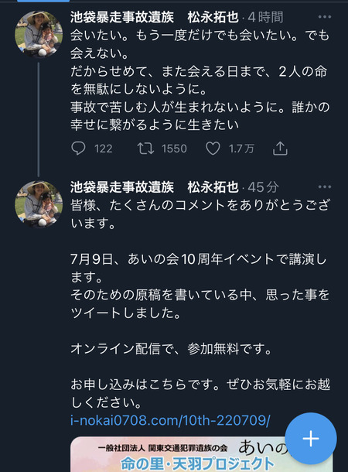Share the first tweet via share icon
The image size is (348, 472).
pyautogui.click(x=280, y=149)
